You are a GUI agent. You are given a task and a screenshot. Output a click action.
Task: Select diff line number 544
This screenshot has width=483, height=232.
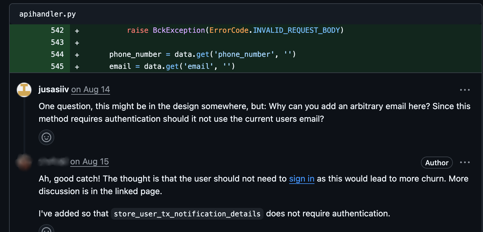point(57,54)
